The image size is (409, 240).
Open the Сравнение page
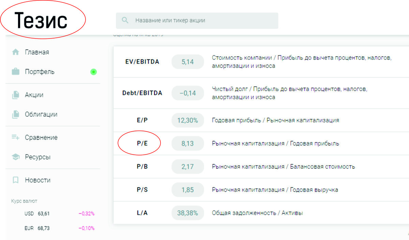point(41,137)
